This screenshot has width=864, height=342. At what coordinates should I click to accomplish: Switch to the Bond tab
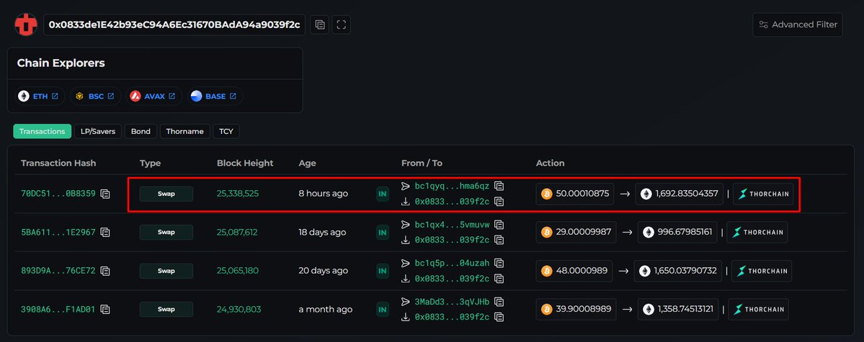(141, 132)
